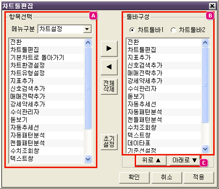This screenshot has width=219, height=189.
Task: Select 수치조회창 in the 항목선택 list
Action: click(x=47, y=151)
